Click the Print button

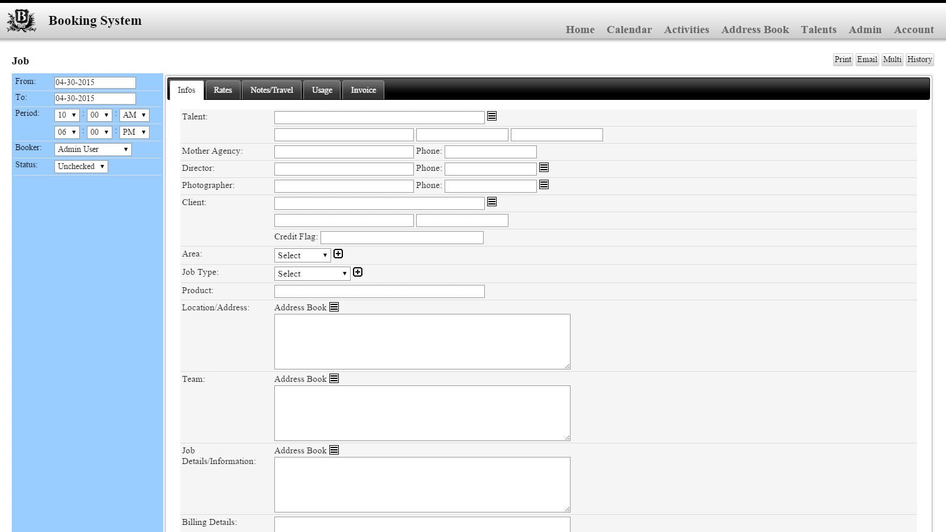click(x=843, y=59)
